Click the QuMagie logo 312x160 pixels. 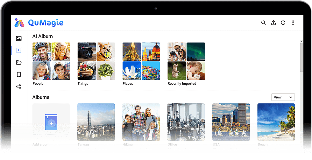39,23
